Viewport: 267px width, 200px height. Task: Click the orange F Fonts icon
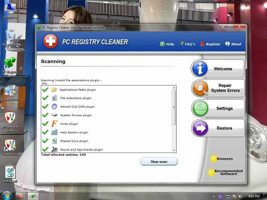click(54, 124)
